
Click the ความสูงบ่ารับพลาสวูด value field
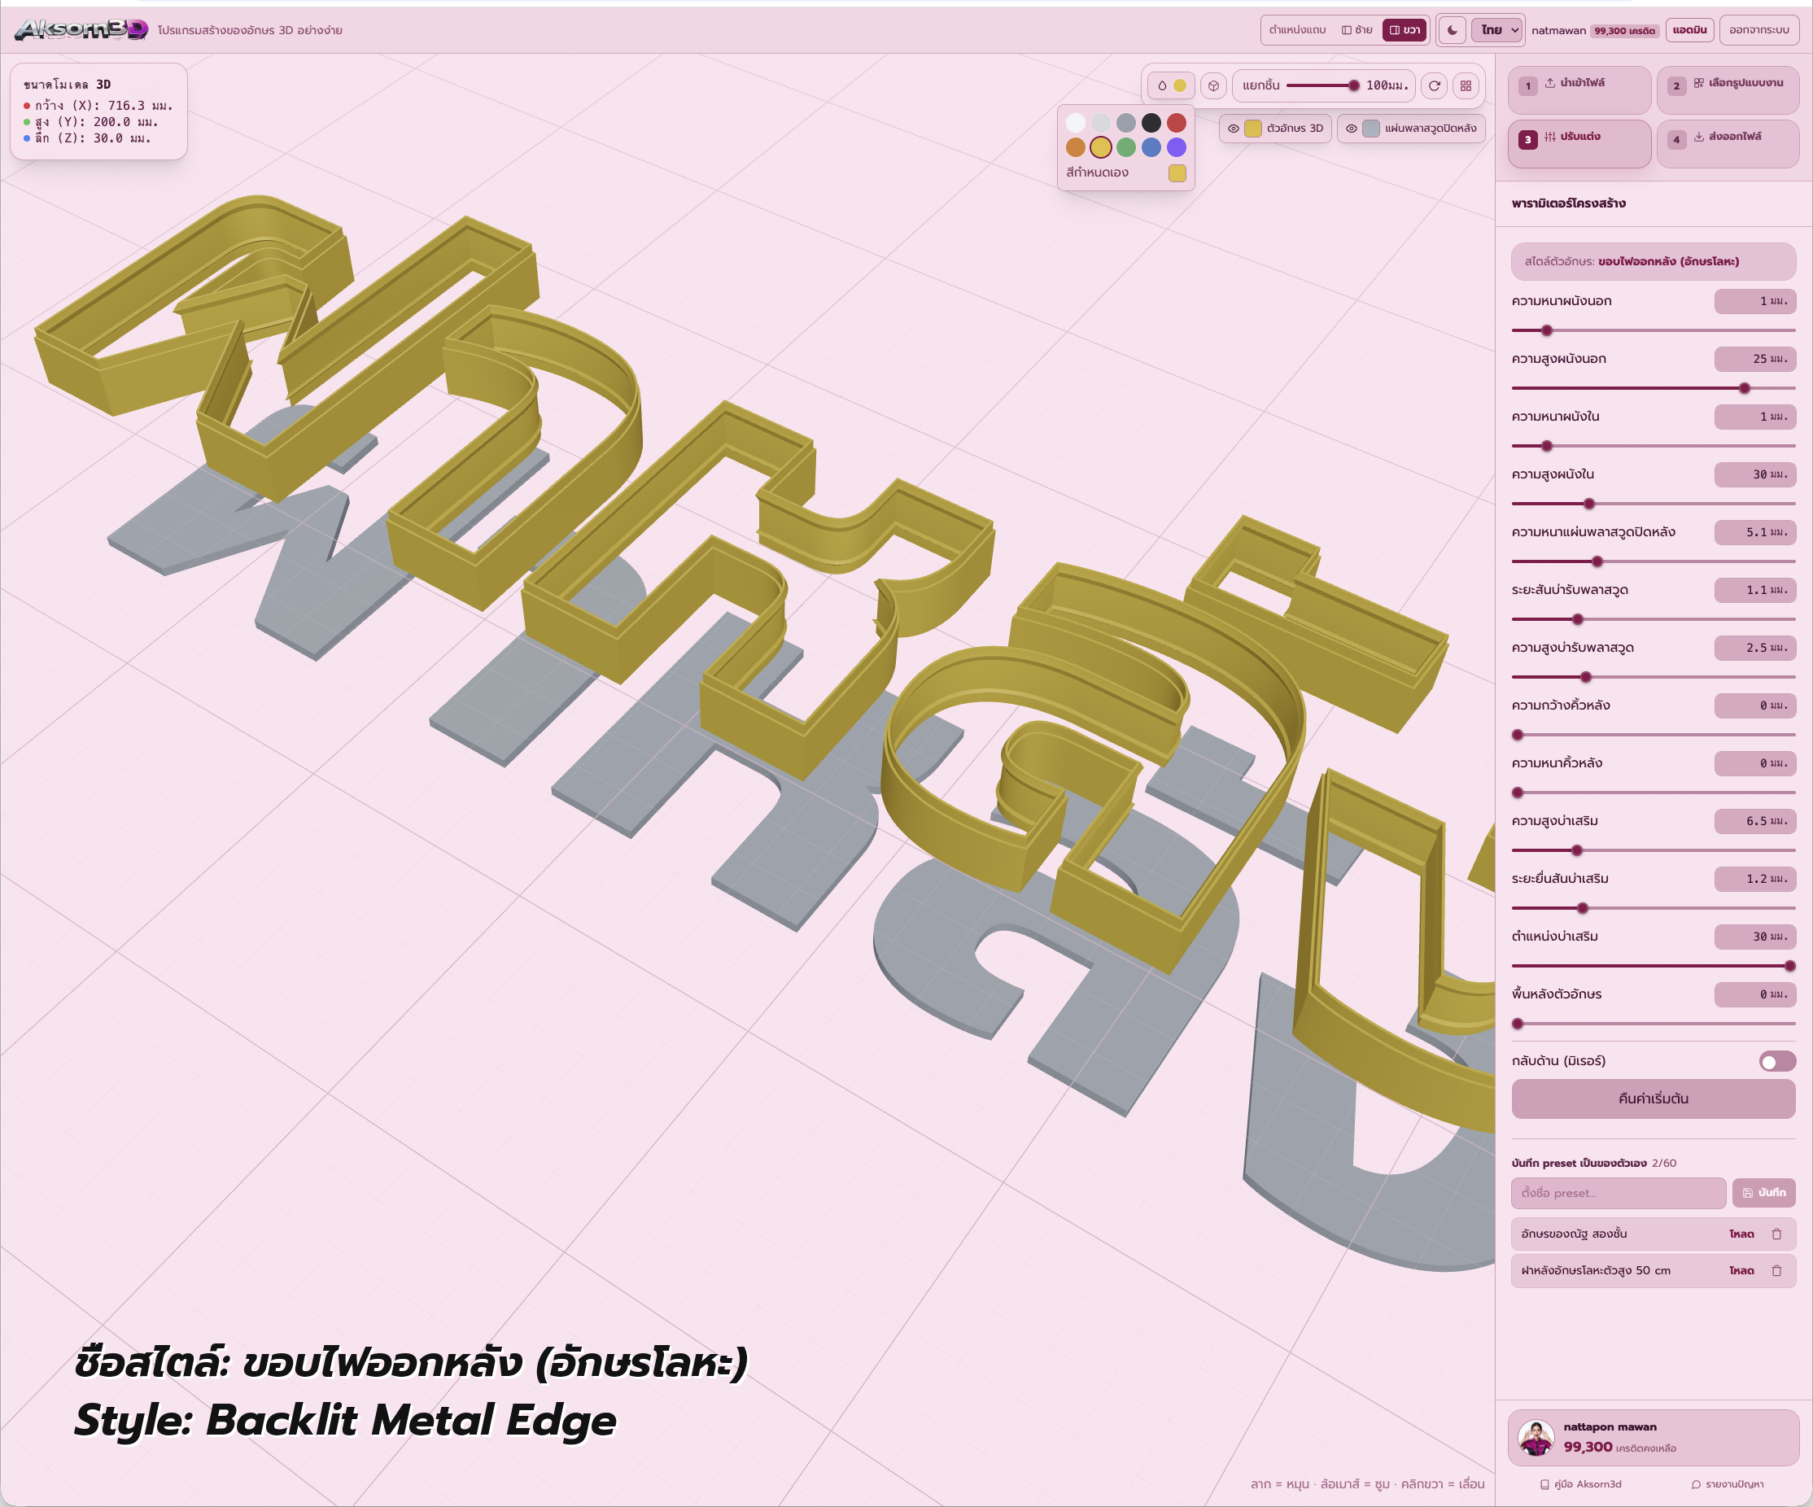[1755, 649]
